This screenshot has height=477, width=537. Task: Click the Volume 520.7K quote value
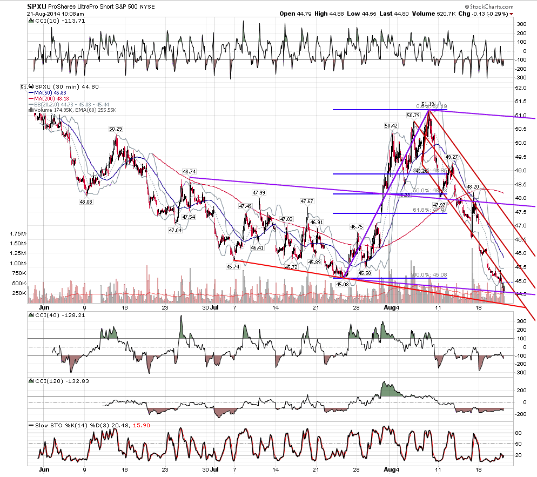point(434,14)
